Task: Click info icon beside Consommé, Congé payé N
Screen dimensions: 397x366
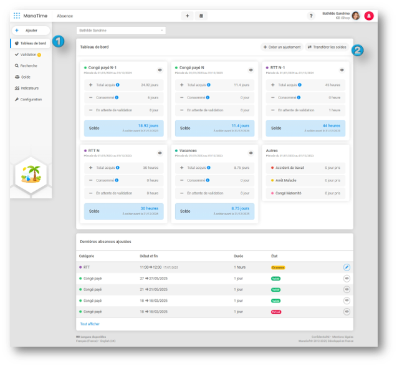Action: tap(208, 97)
